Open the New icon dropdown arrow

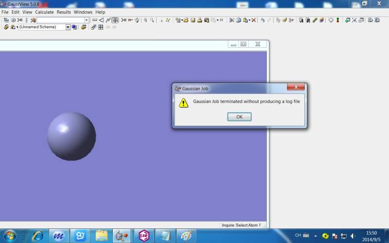click(182, 20)
